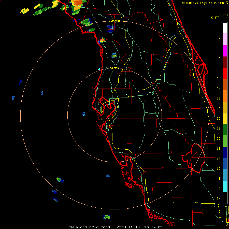This screenshot has width=229, height=229.
Task: Click the navy blue legend swatch
Action: (225, 152)
